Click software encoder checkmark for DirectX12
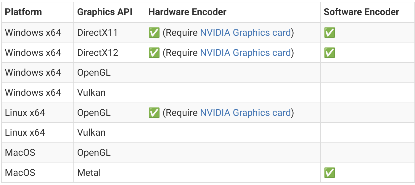Viewport: 415px width, 185px height. pyautogui.click(x=329, y=53)
